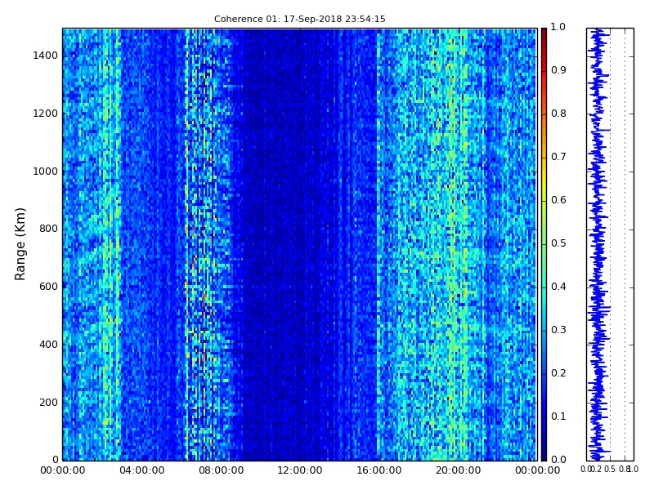Click the coherence heatmap image
The width and height of the screenshot is (654, 490).
click(300, 244)
